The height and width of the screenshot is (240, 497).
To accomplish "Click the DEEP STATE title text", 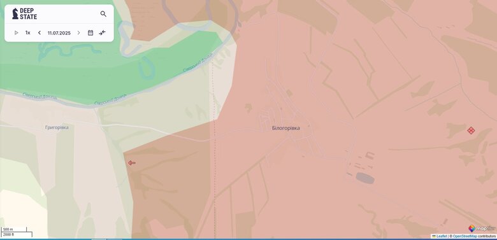I will click(28, 13).
